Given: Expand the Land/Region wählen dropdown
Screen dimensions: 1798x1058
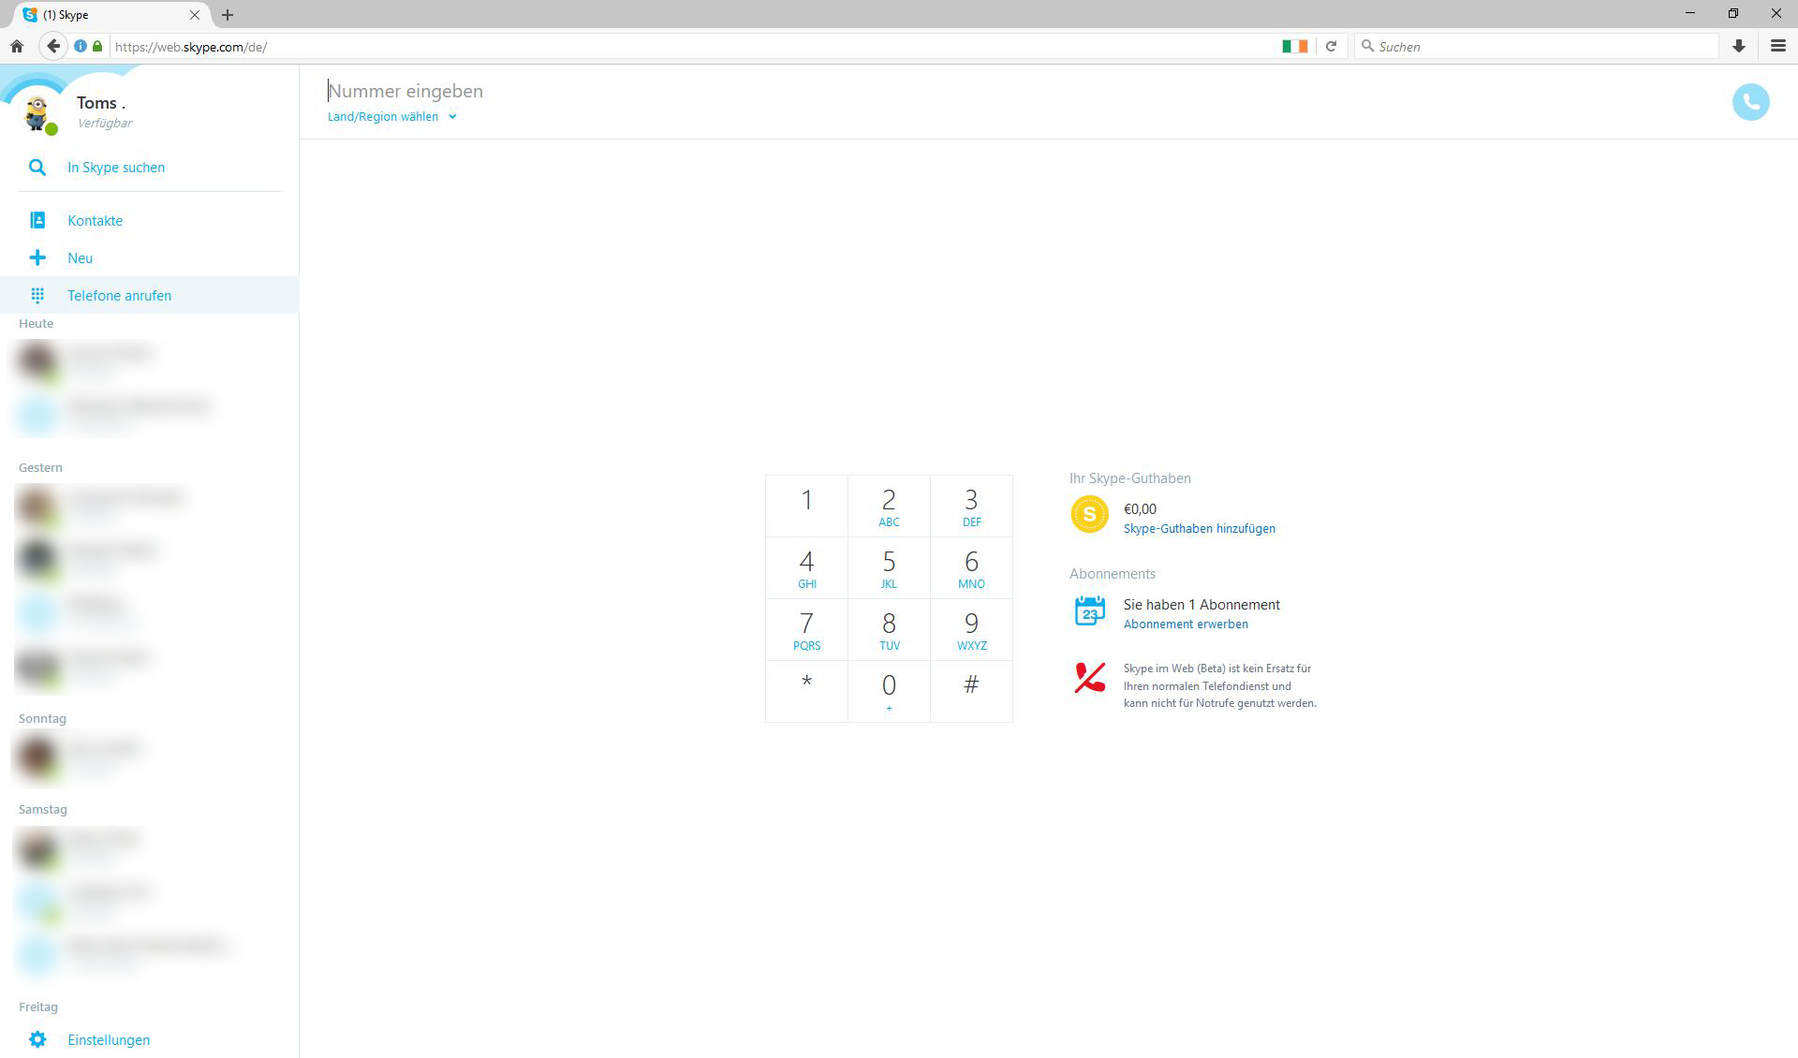Looking at the screenshot, I should [391, 117].
